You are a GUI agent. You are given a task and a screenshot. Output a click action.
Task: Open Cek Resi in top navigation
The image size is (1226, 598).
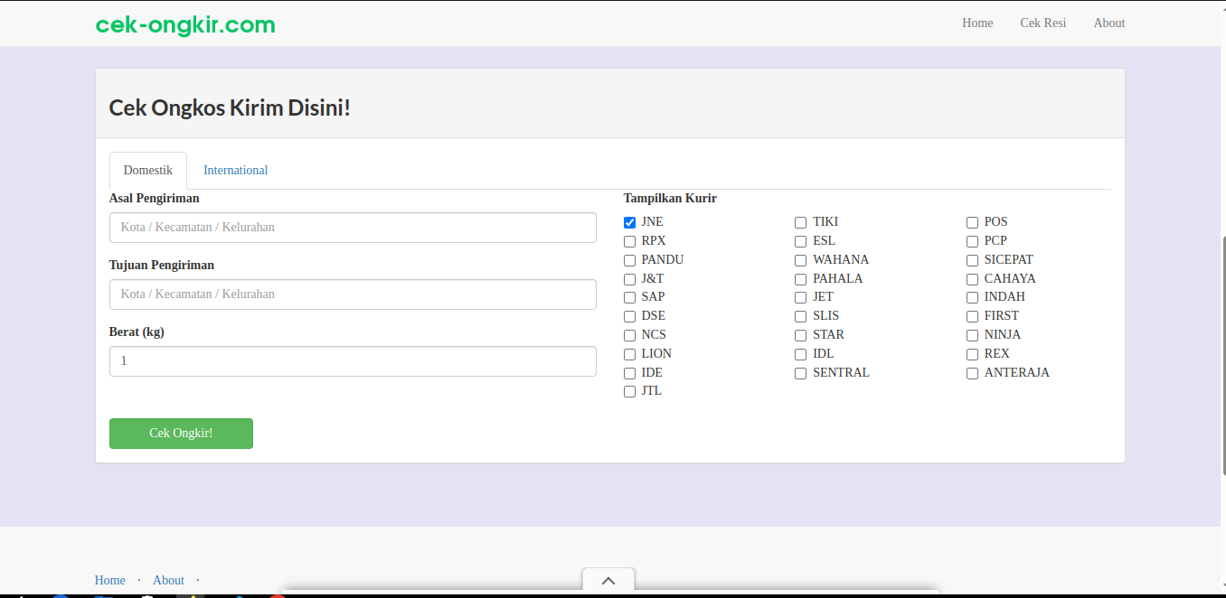(x=1042, y=23)
